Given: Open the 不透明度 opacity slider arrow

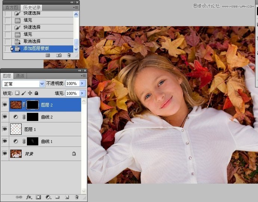Looking at the screenshot, I should (83, 84).
